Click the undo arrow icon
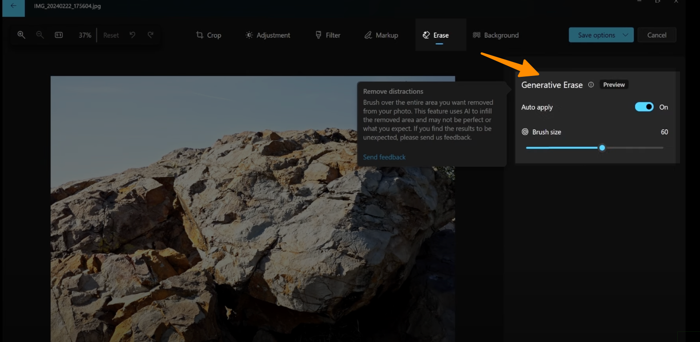This screenshot has height=342, width=700. pos(133,35)
